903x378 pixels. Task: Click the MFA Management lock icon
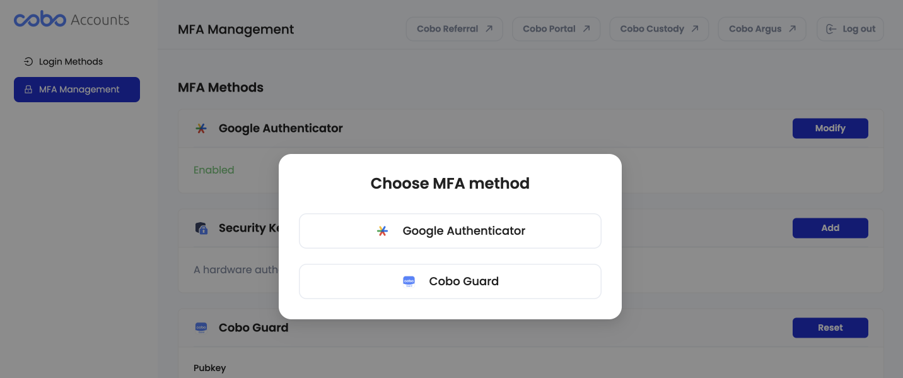(28, 90)
